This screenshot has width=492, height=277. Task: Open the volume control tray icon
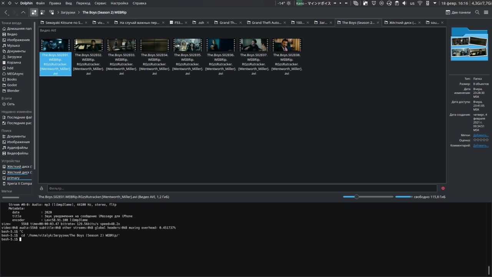pyautogui.click(x=404, y=3)
